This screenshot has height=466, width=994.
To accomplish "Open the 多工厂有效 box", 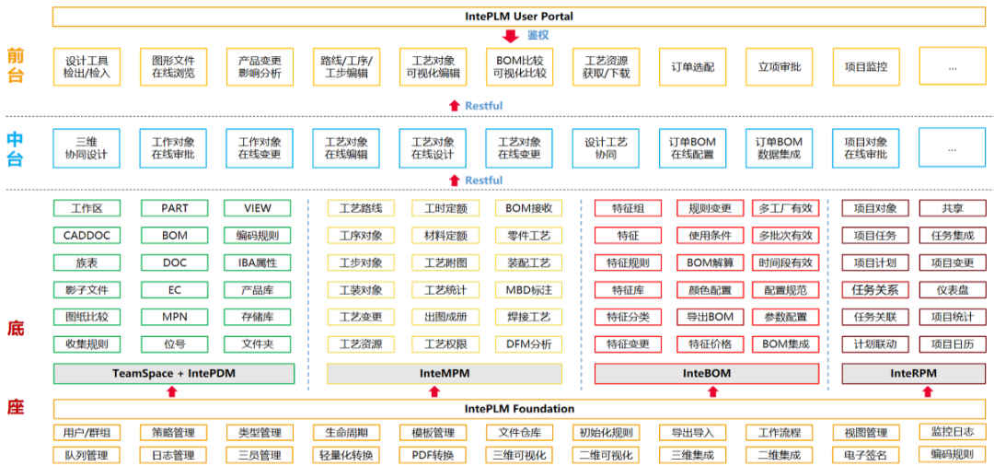I will pos(786,208).
